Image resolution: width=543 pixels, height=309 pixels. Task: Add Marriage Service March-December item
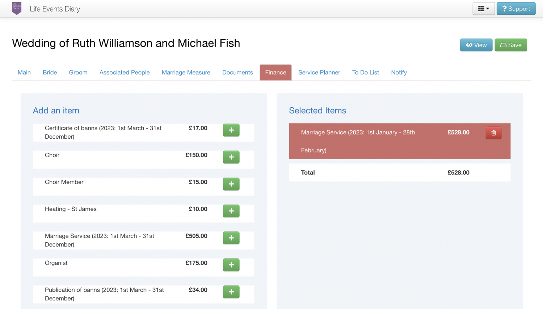coord(231,238)
